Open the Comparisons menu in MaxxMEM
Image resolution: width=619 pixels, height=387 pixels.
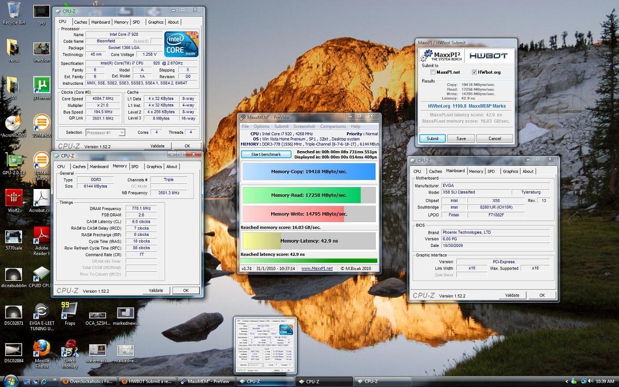pos(333,126)
